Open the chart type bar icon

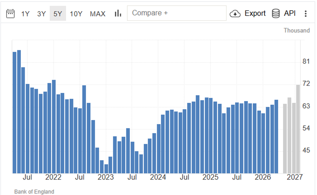click(118, 13)
